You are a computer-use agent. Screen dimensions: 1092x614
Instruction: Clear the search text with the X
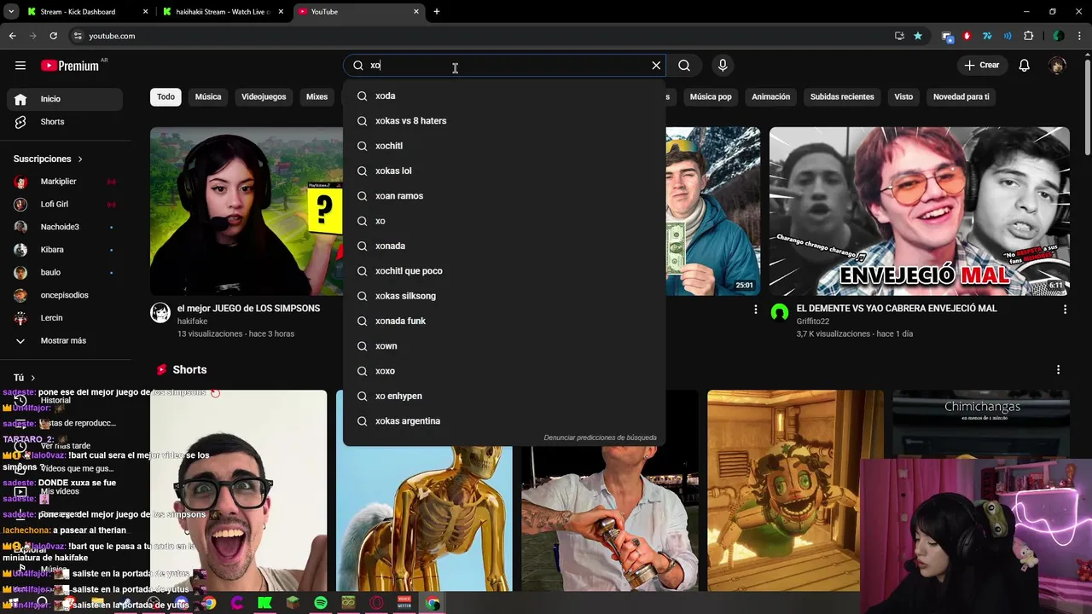click(x=656, y=65)
